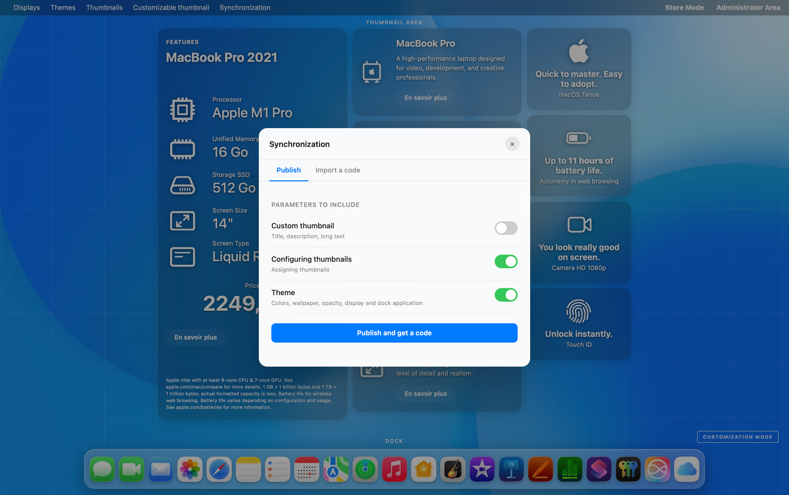Image resolution: width=789 pixels, height=495 pixels.
Task: Open the Themes menu
Action: [x=63, y=8]
